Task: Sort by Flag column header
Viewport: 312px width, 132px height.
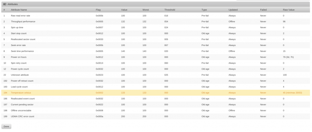Action: [98, 10]
